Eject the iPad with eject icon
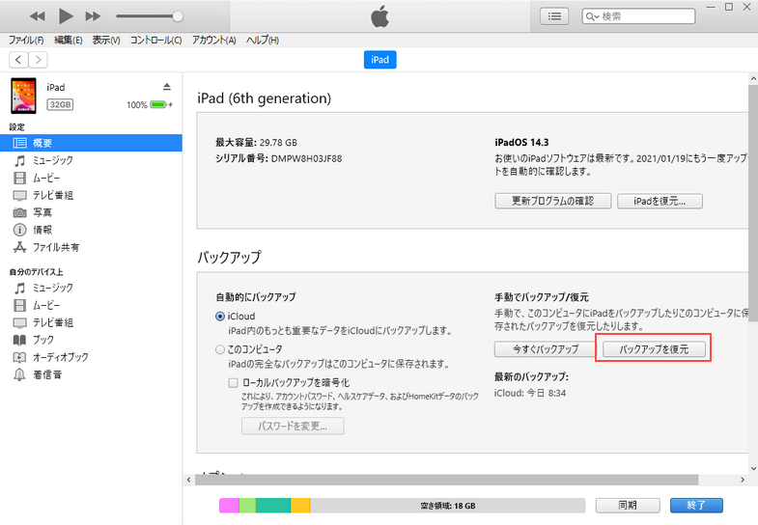The width and height of the screenshot is (758, 525). click(167, 87)
